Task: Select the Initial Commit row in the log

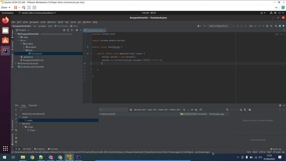Action: pos(164,114)
